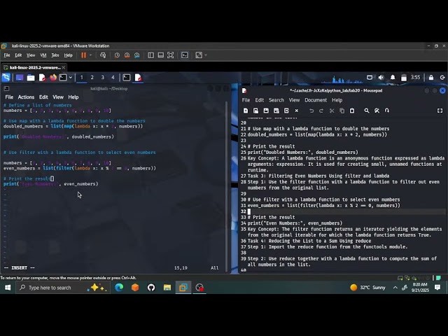Click the VMware stretch guest icon
This screenshot has height=336, width=448.
[199, 55]
